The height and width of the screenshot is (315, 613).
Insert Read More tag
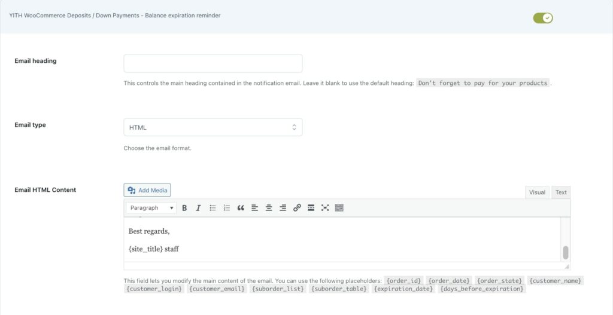311,208
